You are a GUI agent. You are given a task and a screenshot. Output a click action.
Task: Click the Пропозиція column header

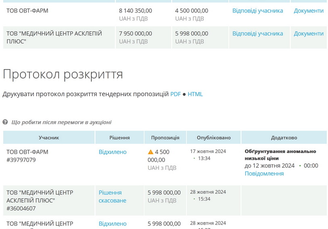click(x=165, y=138)
